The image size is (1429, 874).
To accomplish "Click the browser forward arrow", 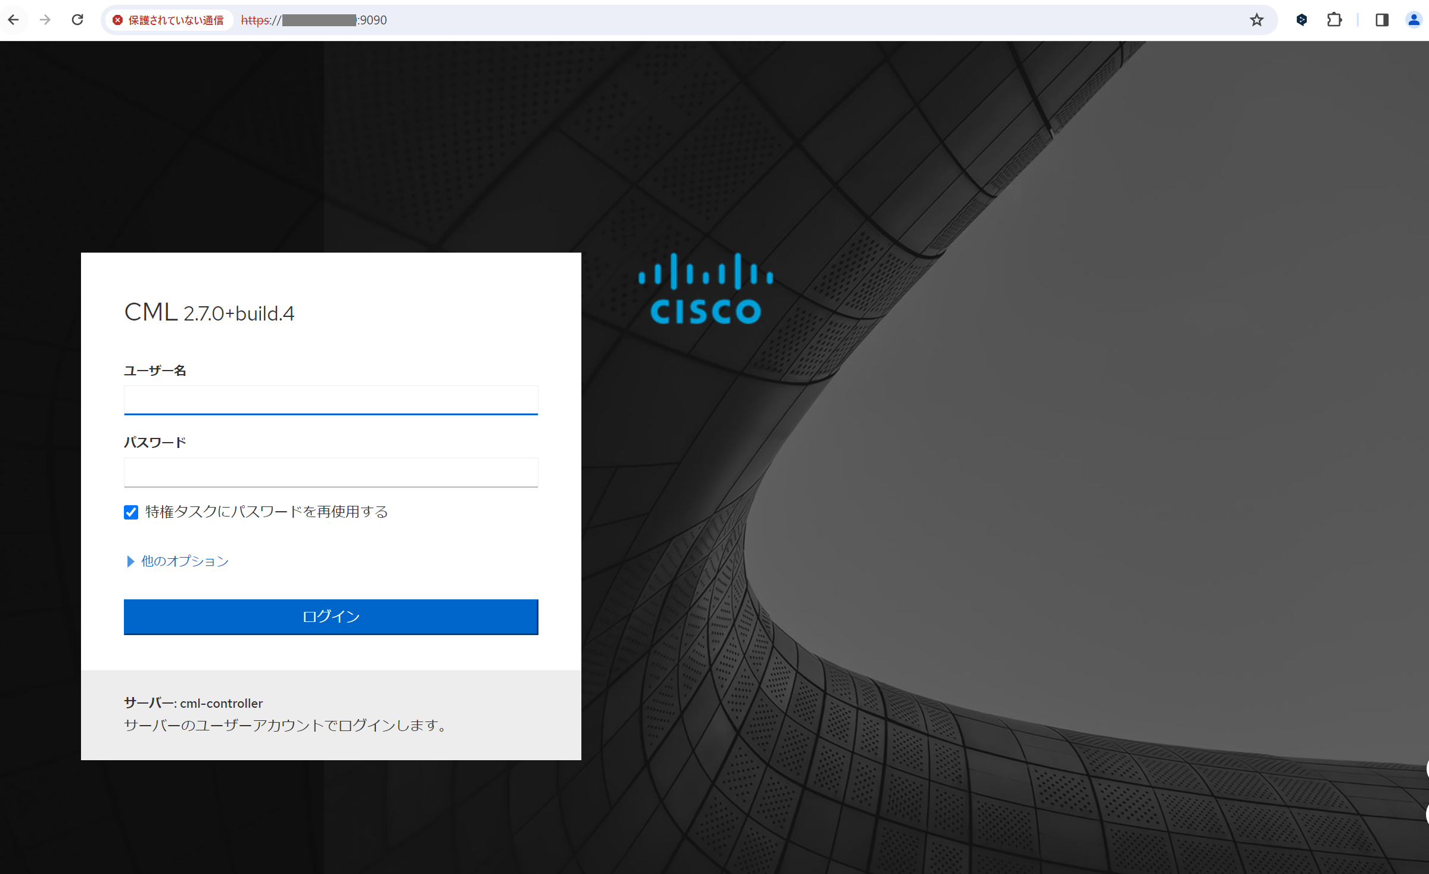I will pos(45,20).
